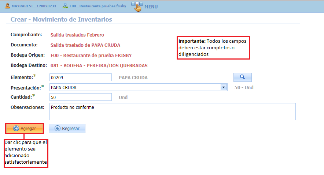This screenshot has height=175, width=324.
Task: Click the Elemento field label
Action: pos(22,77)
